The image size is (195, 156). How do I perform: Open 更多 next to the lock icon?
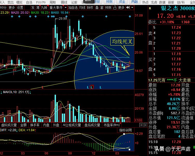click(x=121, y=8)
